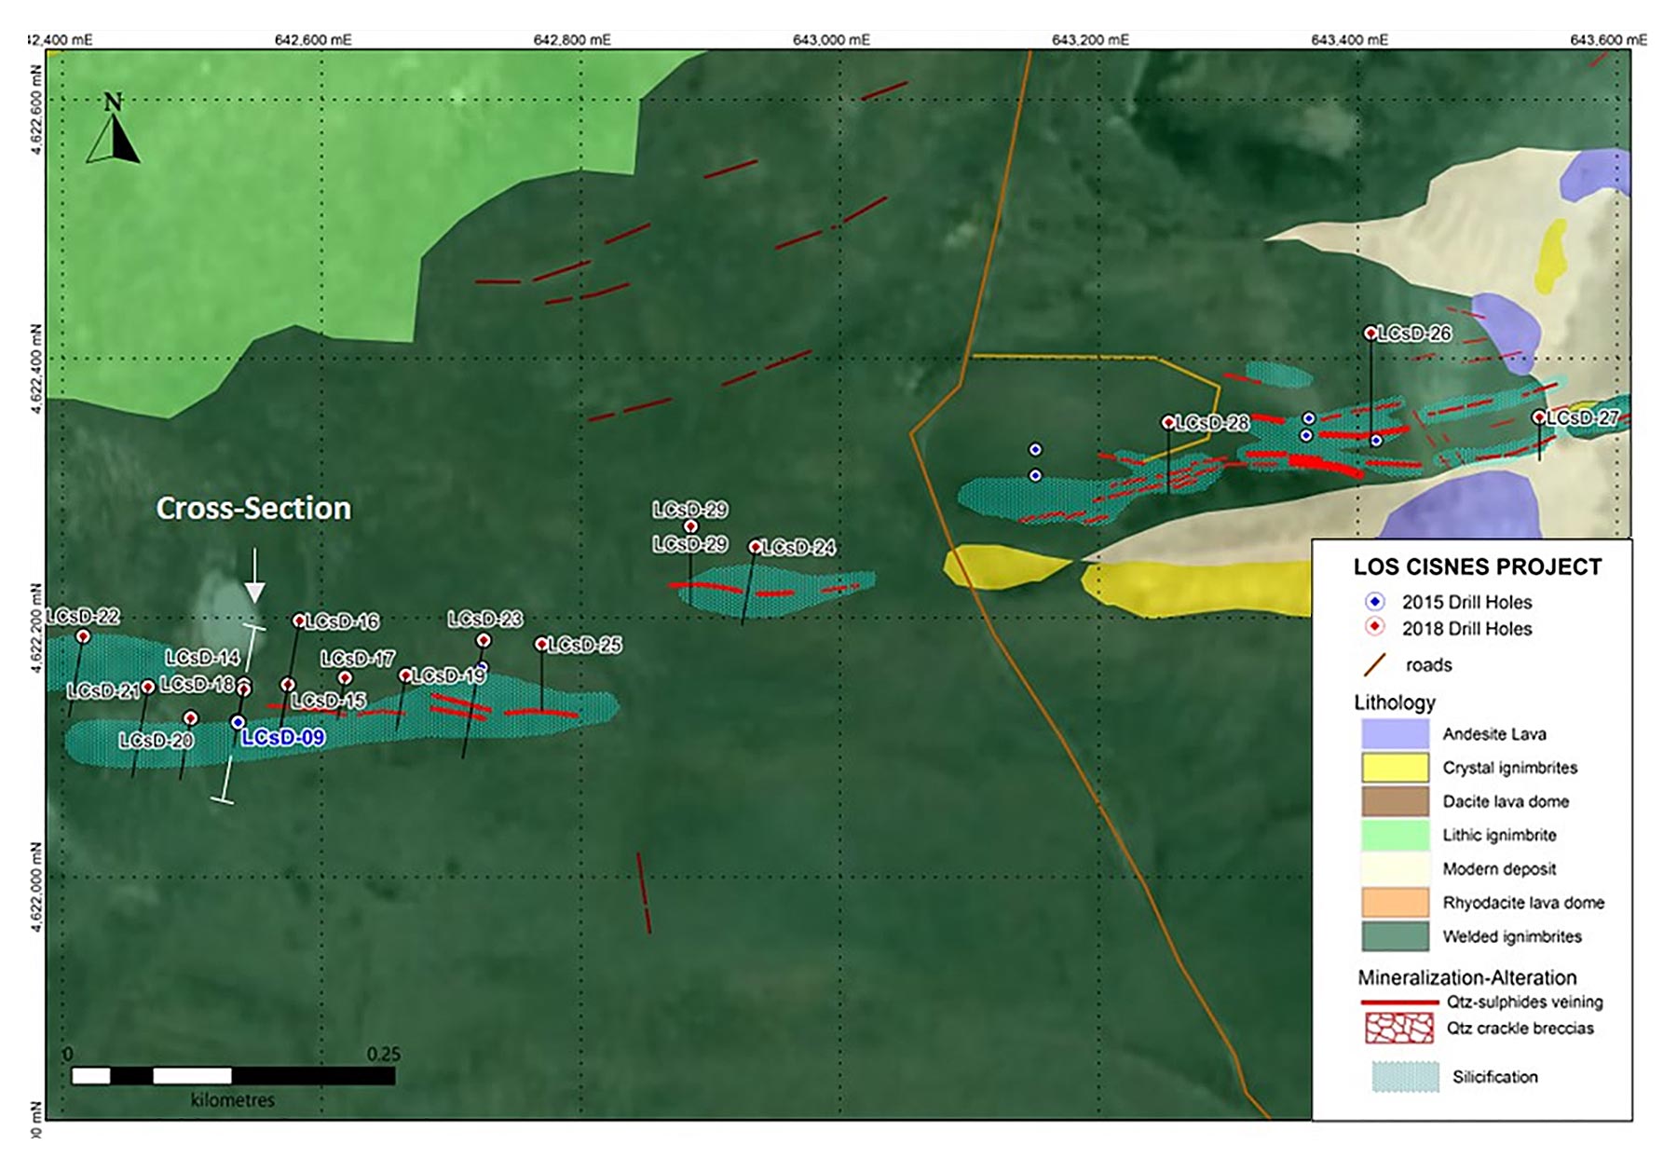Screen dimensions: 1677x1159
Task: Click the LCsD-23 drill hole marker
Action: click(x=484, y=640)
